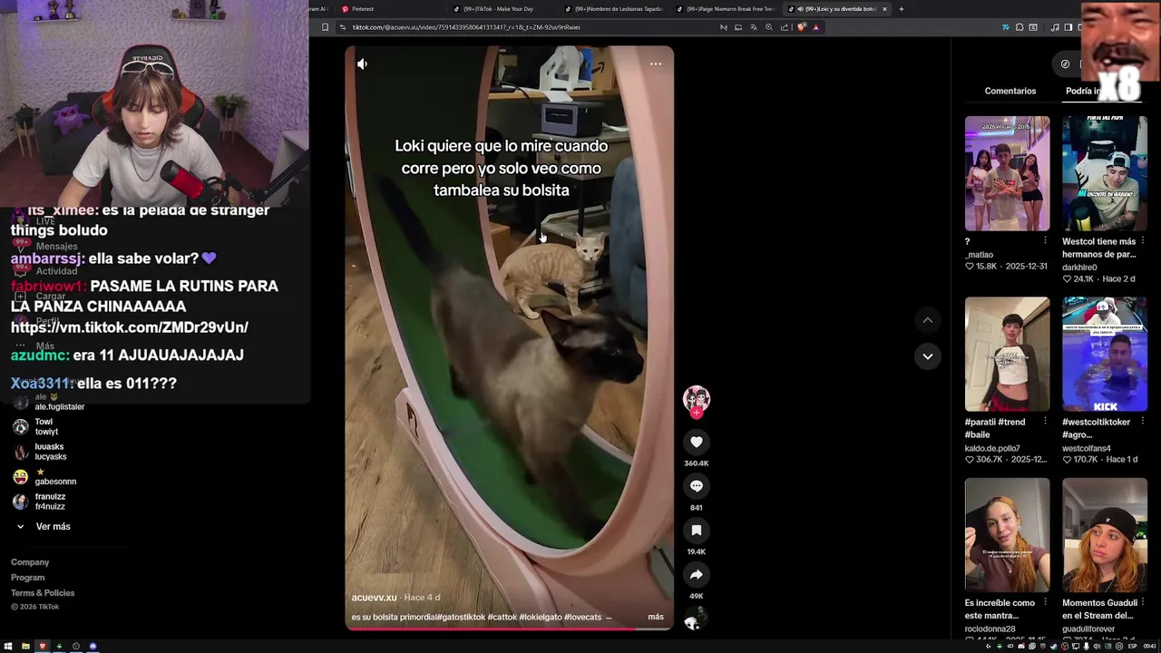Open the #cattok hashtag

502,617
